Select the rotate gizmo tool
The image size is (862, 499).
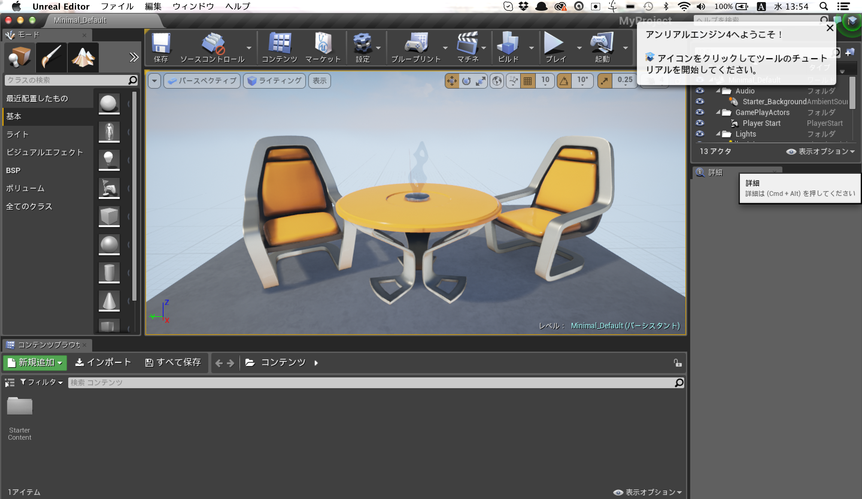pos(466,81)
